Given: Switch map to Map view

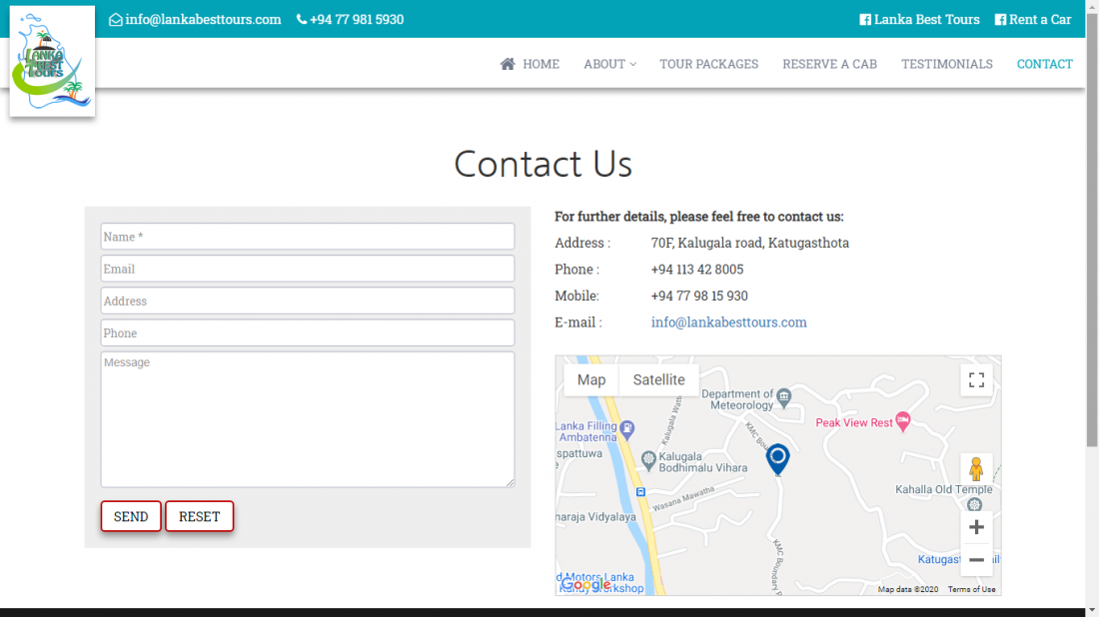Looking at the screenshot, I should 591,379.
